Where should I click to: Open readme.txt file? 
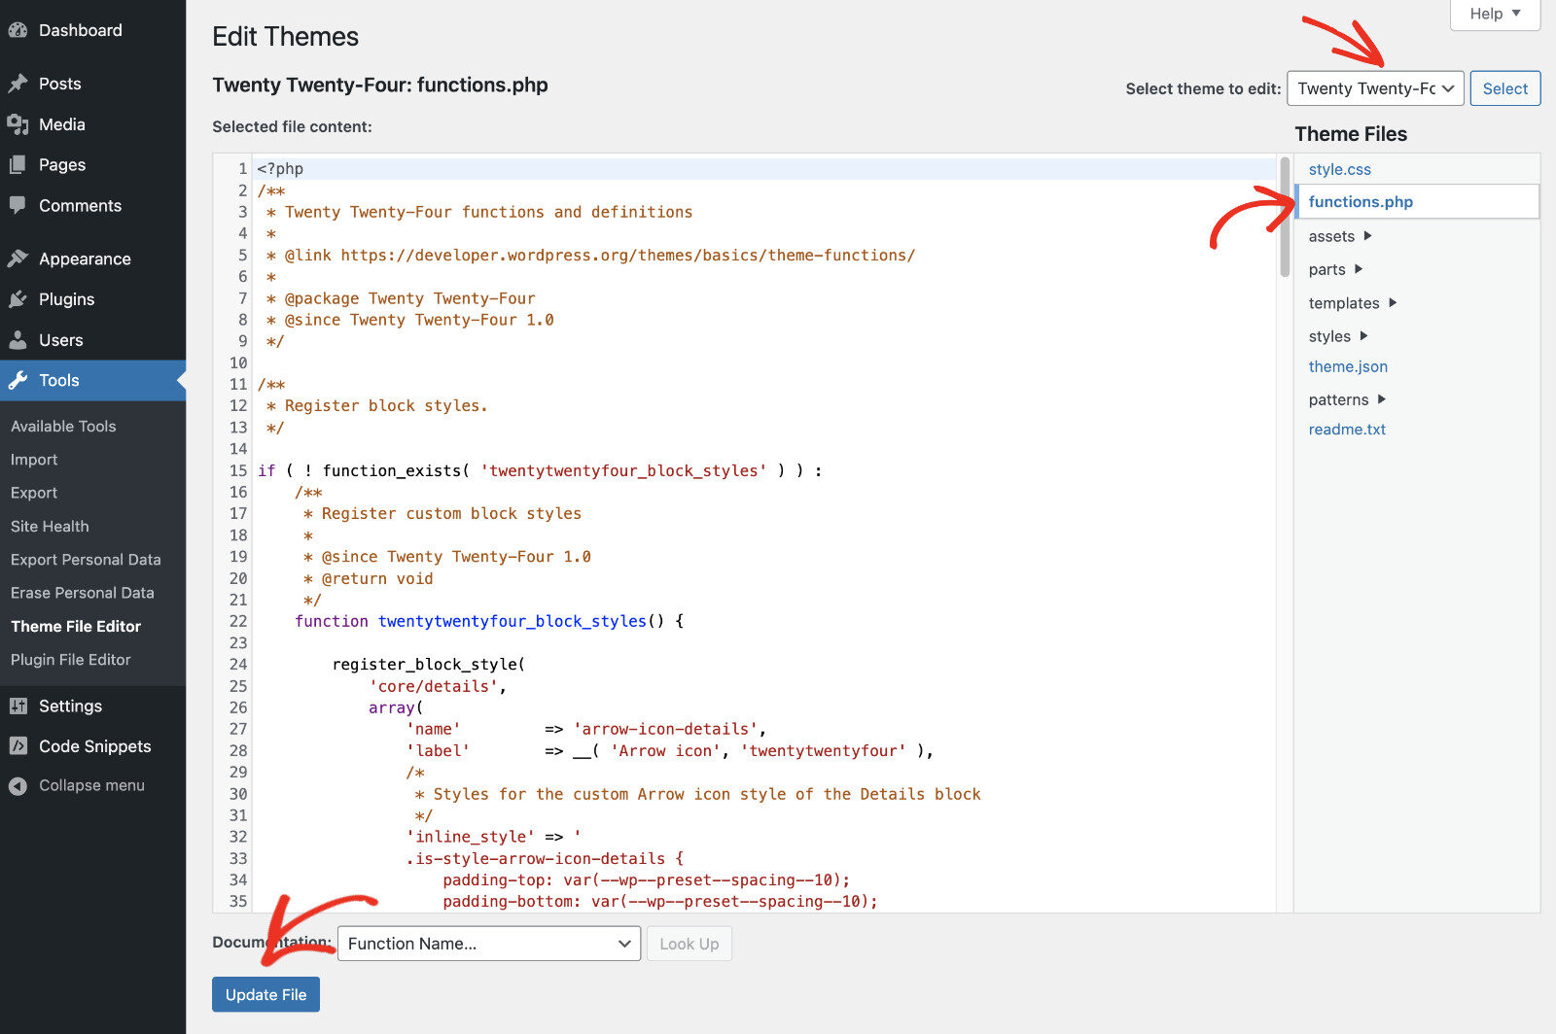(x=1347, y=430)
